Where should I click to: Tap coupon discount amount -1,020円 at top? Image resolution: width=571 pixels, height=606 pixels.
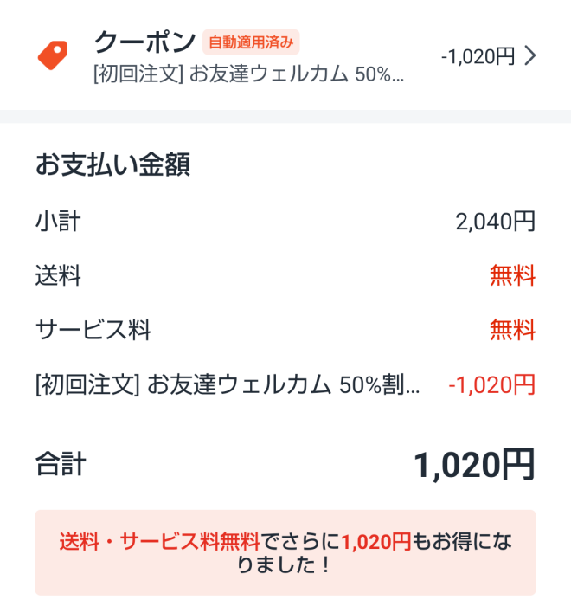click(478, 56)
